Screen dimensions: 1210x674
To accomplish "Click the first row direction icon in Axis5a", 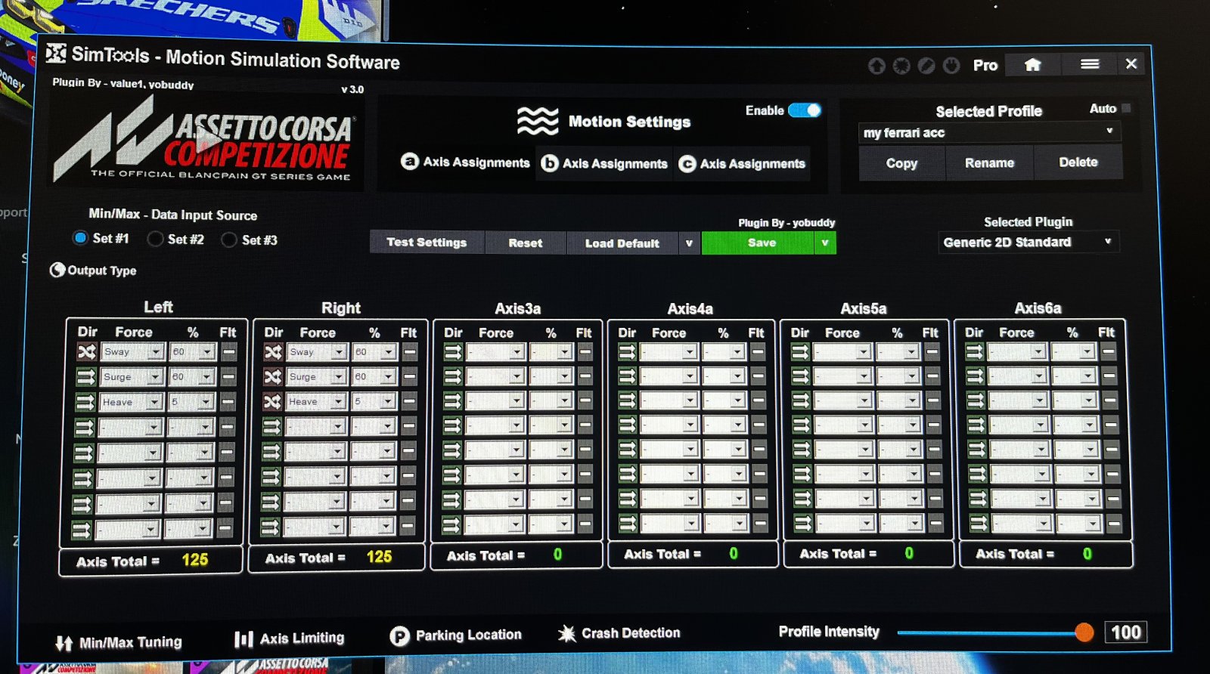I will click(x=801, y=352).
